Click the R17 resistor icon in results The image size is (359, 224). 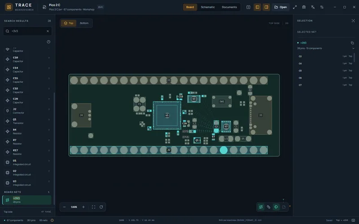(x=8, y=152)
